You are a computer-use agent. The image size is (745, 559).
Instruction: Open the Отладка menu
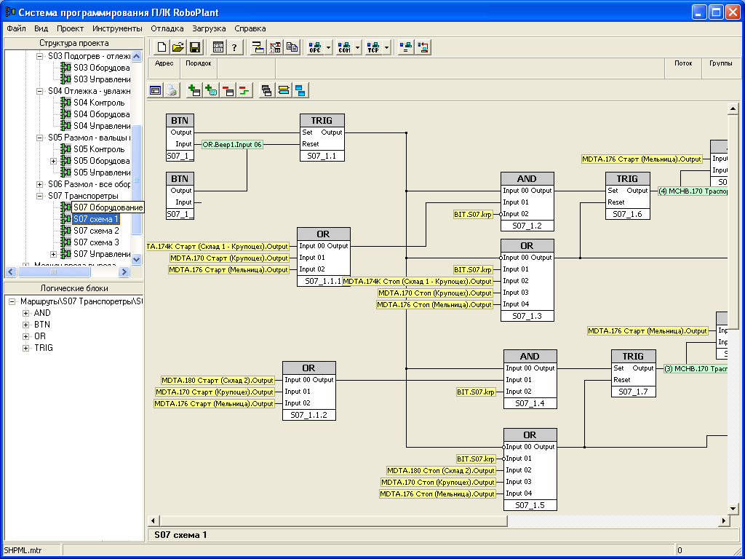pyautogui.click(x=167, y=28)
